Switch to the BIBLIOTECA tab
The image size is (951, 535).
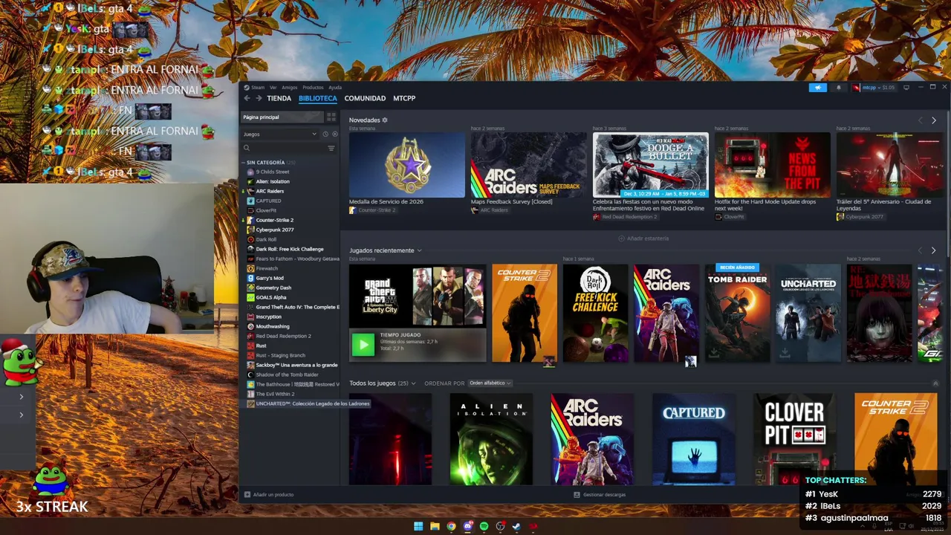pos(318,98)
